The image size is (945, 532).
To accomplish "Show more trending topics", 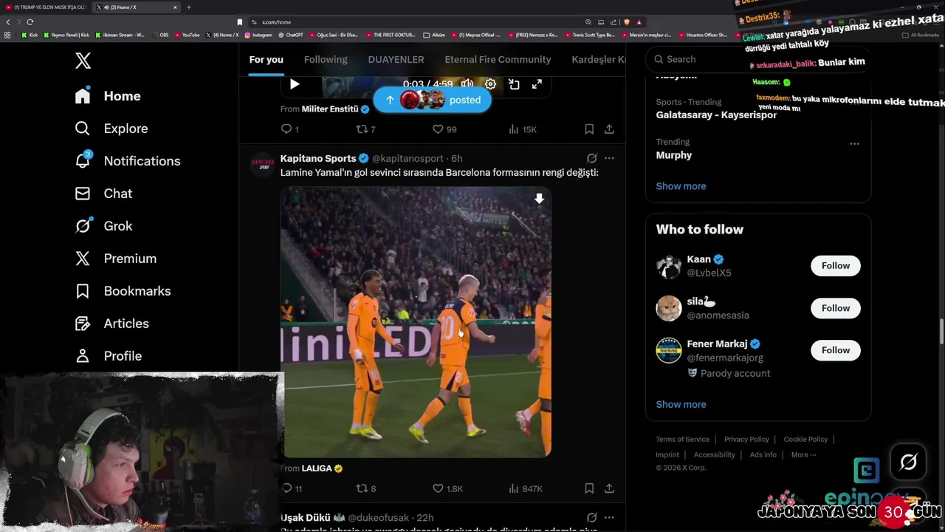I will coord(681,186).
